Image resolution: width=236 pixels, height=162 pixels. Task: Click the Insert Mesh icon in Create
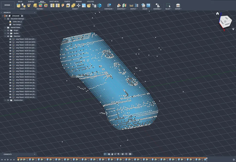click(x=18, y=5)
